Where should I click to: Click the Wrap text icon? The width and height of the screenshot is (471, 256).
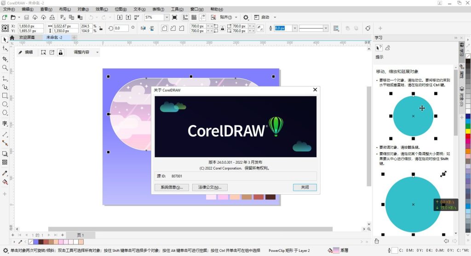click(x=336, y=28)
